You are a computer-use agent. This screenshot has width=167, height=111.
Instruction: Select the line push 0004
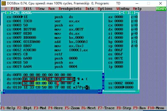click(x=42, y=67)
